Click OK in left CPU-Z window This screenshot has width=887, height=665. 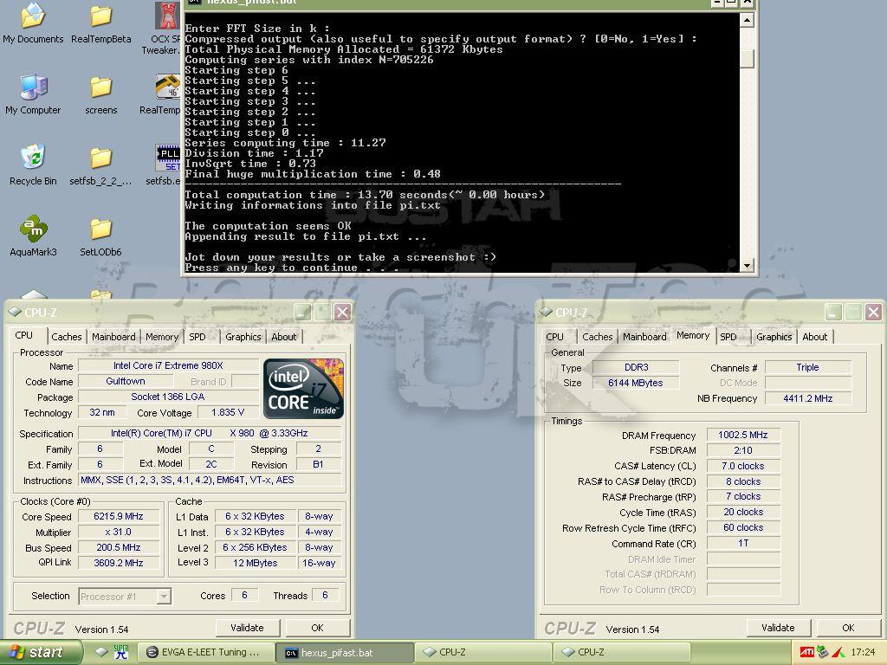[317, 628]
